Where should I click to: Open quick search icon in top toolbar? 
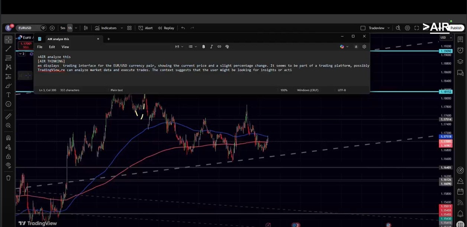click(398, 28)
